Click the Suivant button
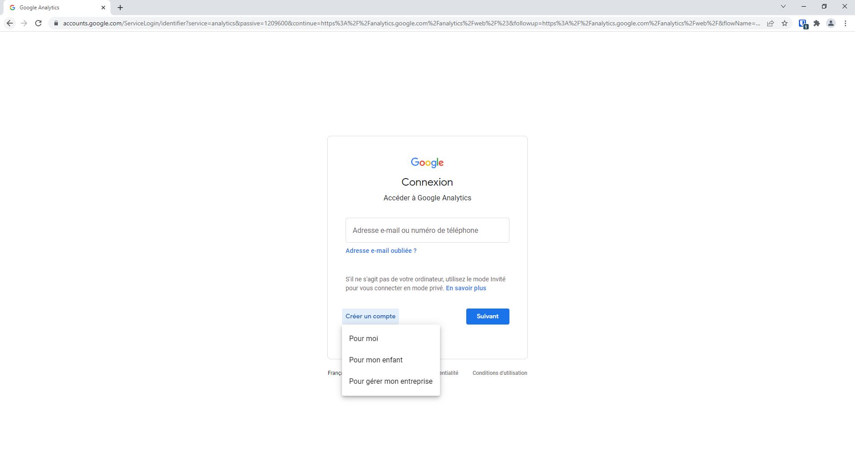The image size is (855, 463). 488,317
